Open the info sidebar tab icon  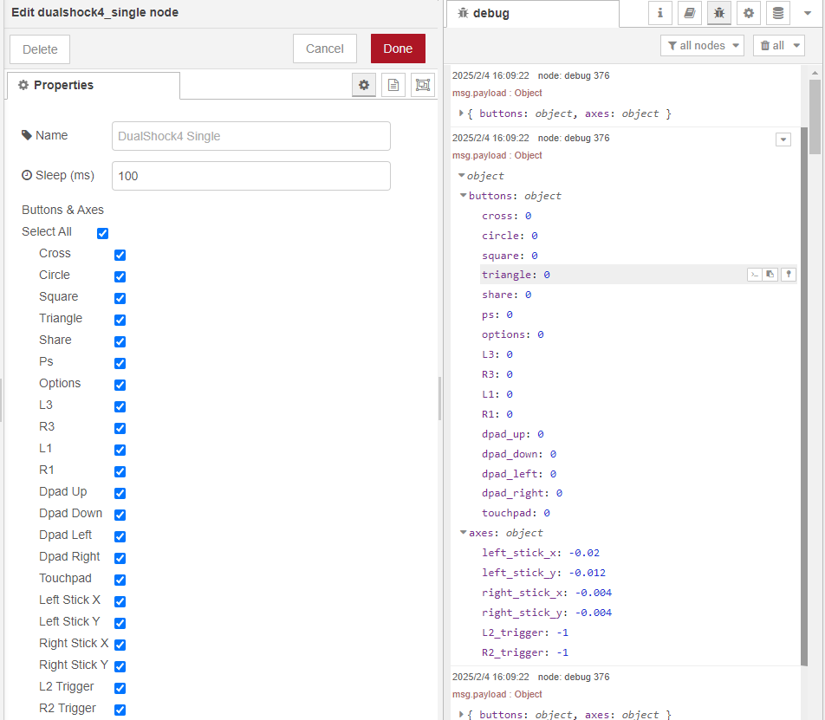[x=661, y=13]
